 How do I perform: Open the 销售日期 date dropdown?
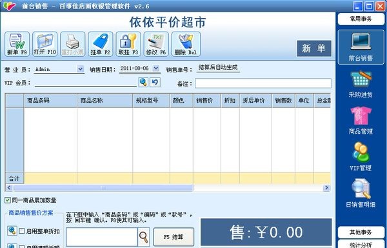(155, 68)
